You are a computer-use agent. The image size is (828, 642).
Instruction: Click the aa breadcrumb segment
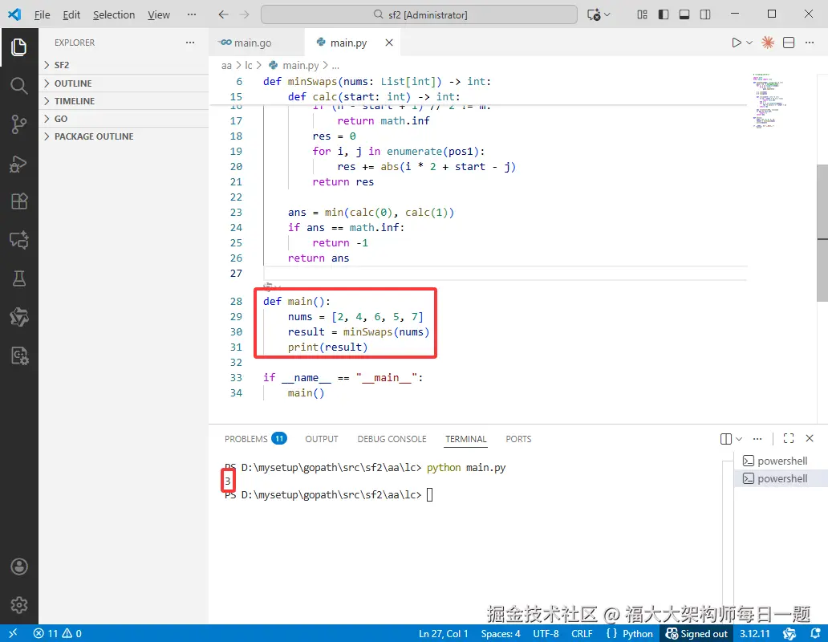(226, 66)
